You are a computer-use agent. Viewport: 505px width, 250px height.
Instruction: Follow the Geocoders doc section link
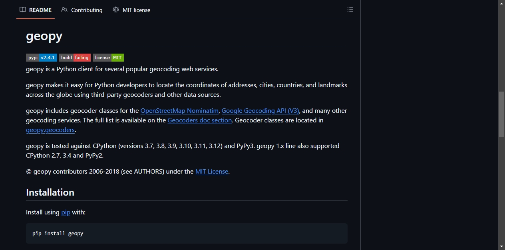click(200, 120)
